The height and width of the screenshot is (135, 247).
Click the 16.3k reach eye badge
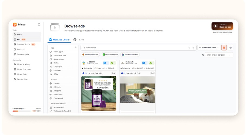coord(92,73)
